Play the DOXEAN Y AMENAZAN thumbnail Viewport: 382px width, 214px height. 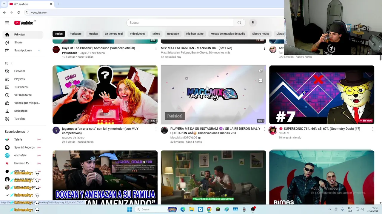pos(105,177)
